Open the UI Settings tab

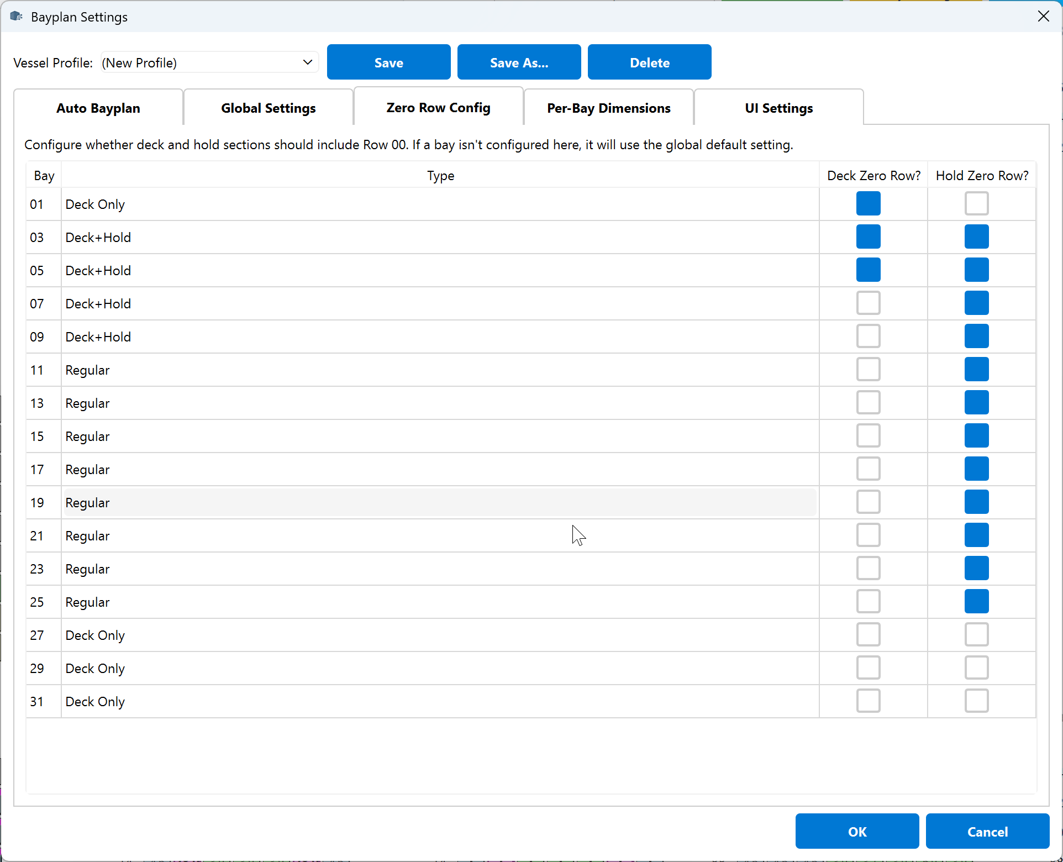click(779, 108)
